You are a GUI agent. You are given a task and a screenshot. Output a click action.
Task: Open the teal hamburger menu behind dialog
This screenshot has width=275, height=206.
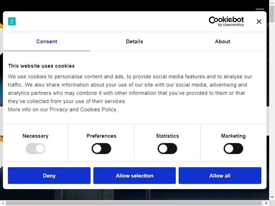click(260, 10)
